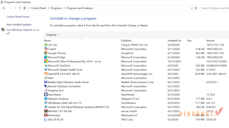The image size is (229, 128).
Task: Select the Realtek High Definition Audio Driver name
Action: 68,82
